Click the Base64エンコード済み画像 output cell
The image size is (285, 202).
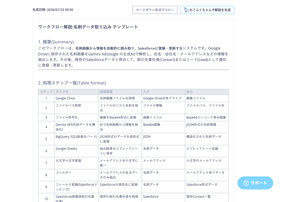(x=206, y=118)
